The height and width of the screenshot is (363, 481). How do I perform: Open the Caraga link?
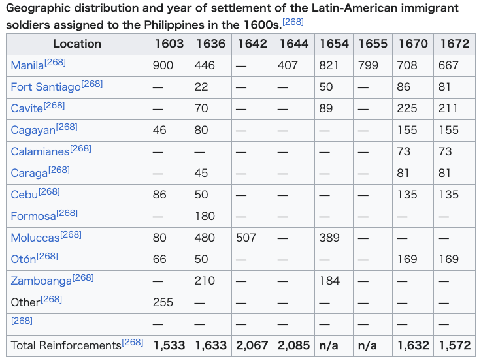tap(29, 174)
